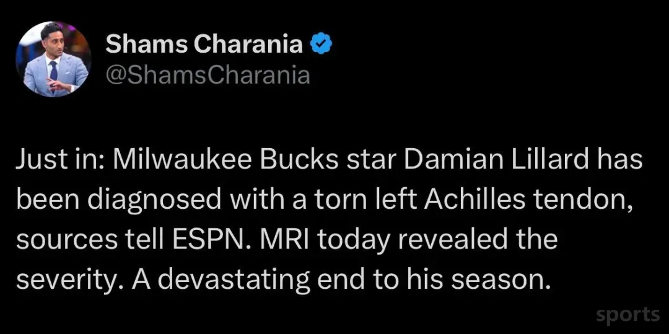Open Shams Charania's profile picture
Viewport: 669px width, 334px height.
click(x=53, y=59)
